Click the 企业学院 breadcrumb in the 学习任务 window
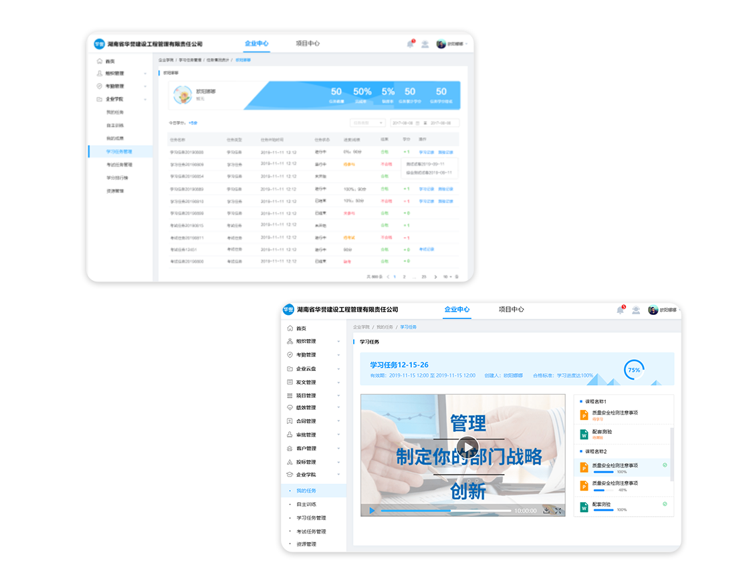The width and height of the screenshot is (755, 573). pyautogui.click(x=361, y=327)
